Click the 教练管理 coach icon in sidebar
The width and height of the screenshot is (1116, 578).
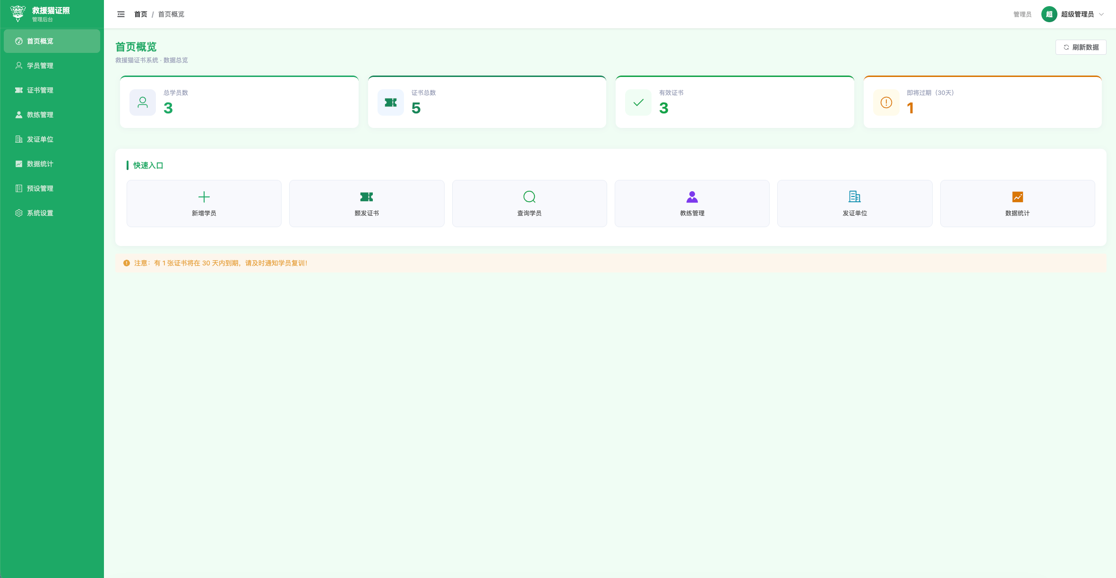(x=19, y=115)
